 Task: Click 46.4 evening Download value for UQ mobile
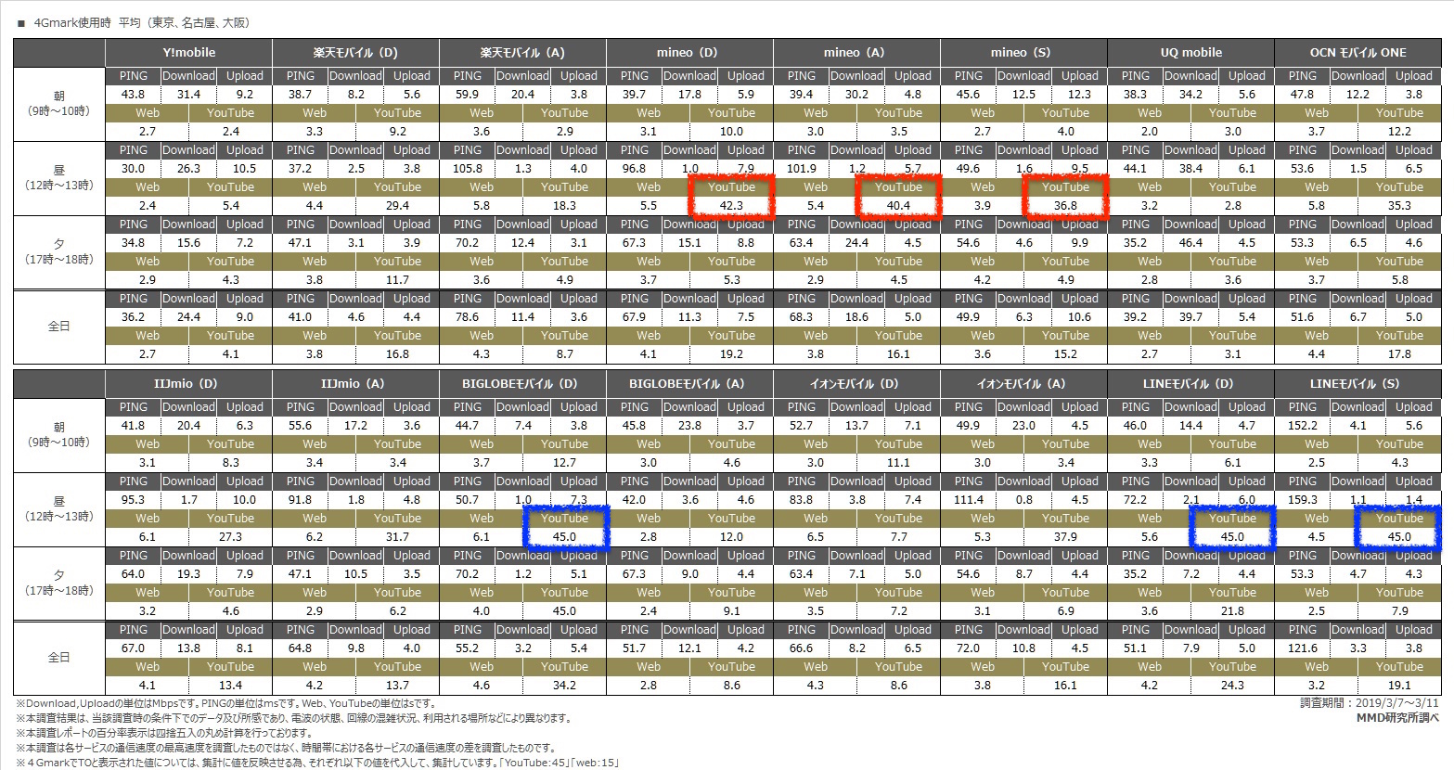click(1190, 243)
